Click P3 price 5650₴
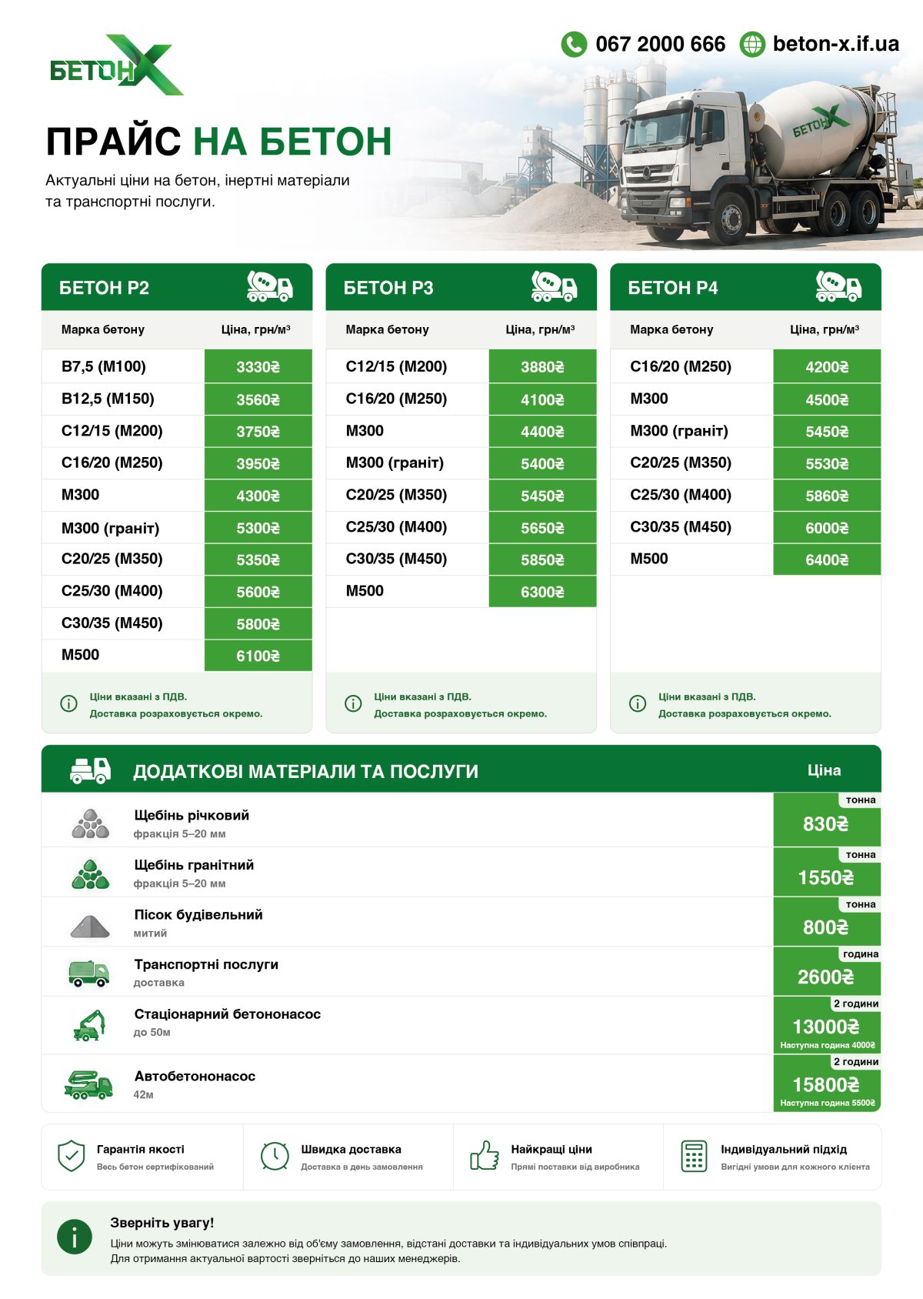 pyautogui.click(x=543, y=528)
